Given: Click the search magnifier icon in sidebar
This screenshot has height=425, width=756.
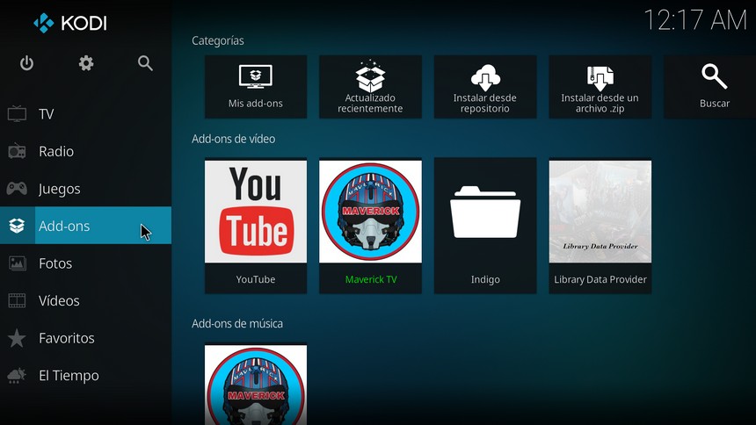Looking at the screenshot, I should 145,63.
